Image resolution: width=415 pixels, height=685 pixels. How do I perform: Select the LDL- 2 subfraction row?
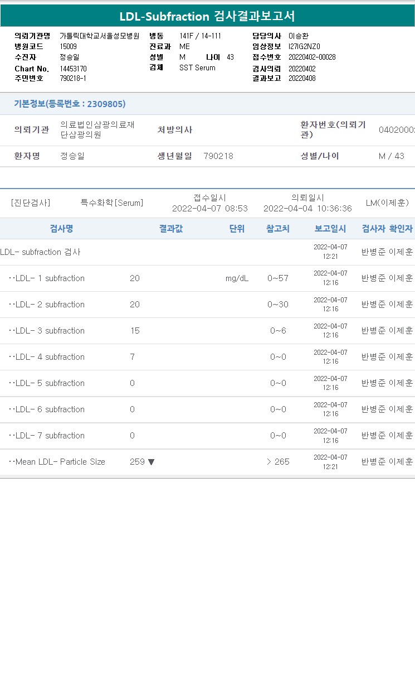207,305
